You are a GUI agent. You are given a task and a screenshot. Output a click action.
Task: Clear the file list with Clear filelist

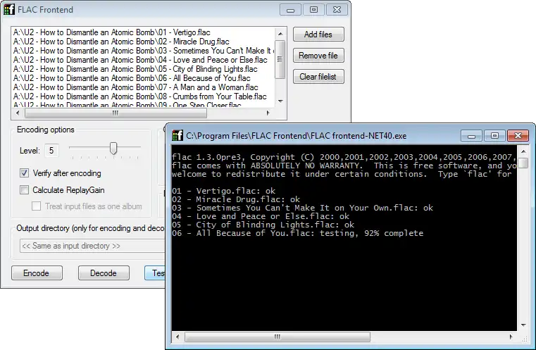click(x=318, y=77)
